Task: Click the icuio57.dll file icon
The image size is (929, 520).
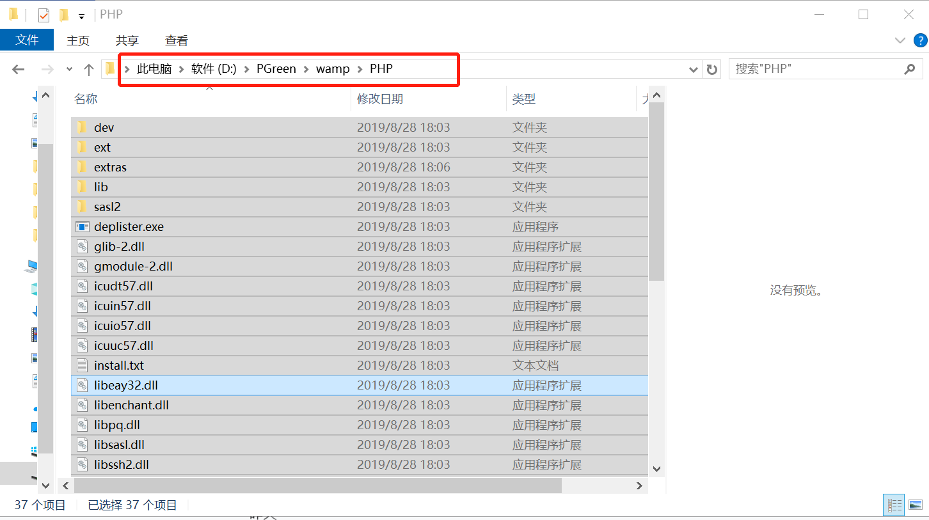Action: pyautogui.click(x=82, y=326)
